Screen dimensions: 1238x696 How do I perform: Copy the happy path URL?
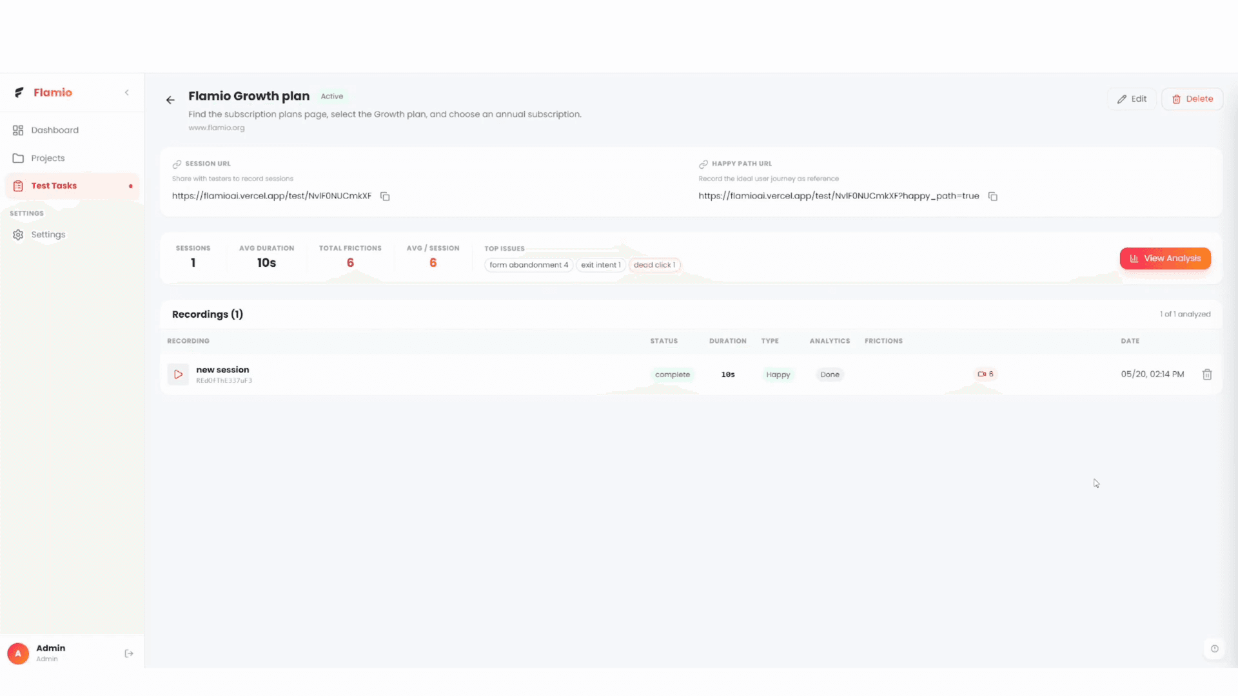tap(993, 196)
